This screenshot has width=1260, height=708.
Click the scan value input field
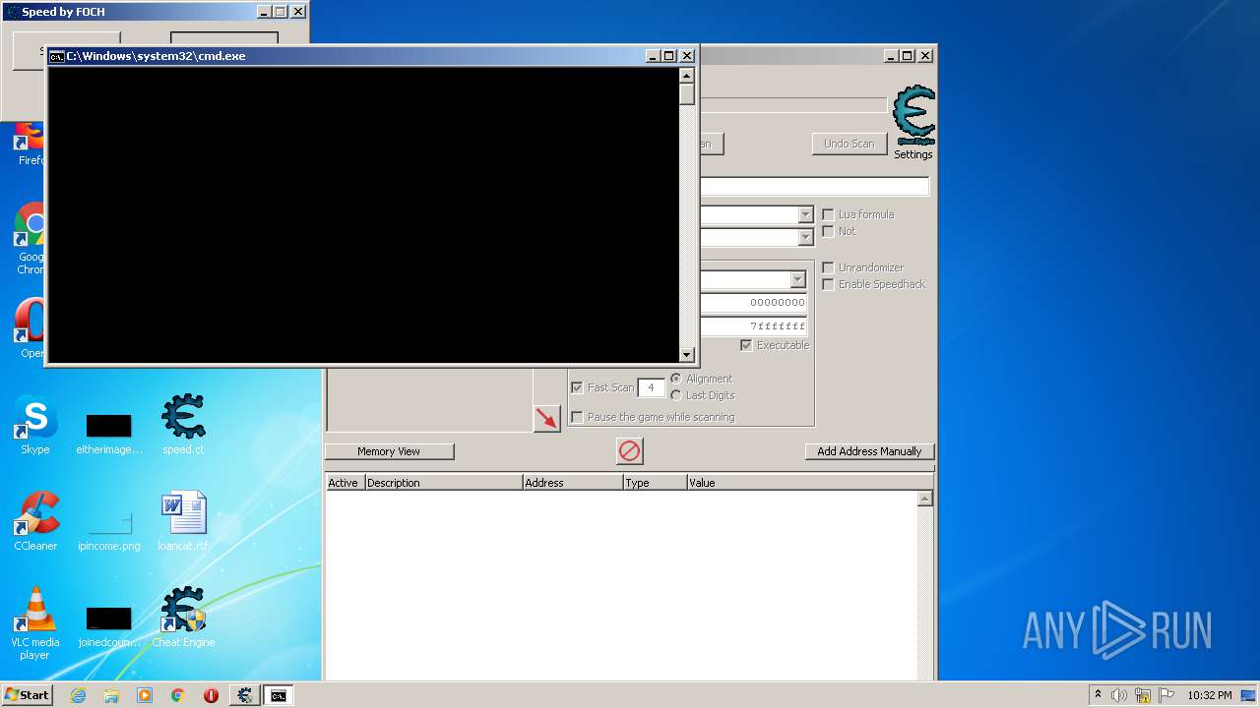814,186
